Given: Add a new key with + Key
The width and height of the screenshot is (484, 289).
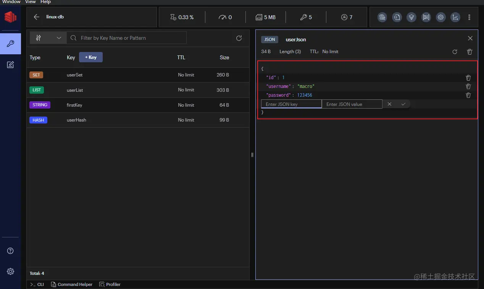Looking at the screenshot, I should click(x=91, y=57).
